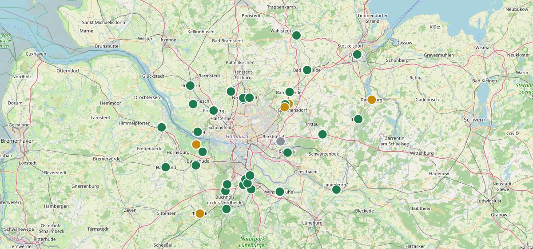
Task: Select the Lüneburg label
Action: pyautogui.click(x=312, y=222)
